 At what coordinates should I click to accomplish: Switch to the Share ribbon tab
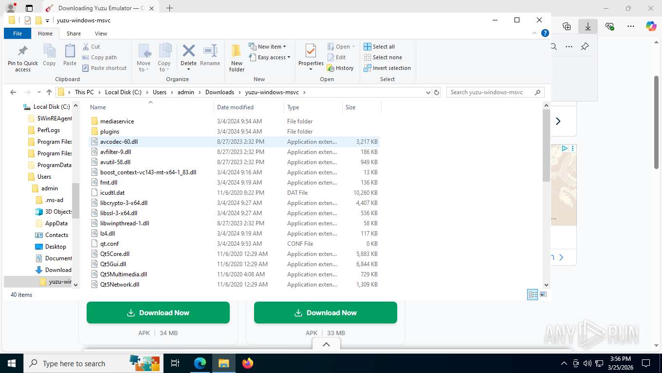74,34
